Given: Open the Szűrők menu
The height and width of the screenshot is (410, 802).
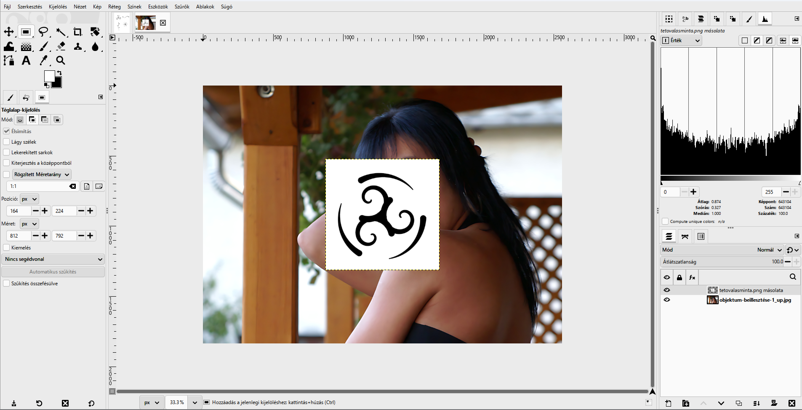Looking at the screenshot, I should coord(182,7).
